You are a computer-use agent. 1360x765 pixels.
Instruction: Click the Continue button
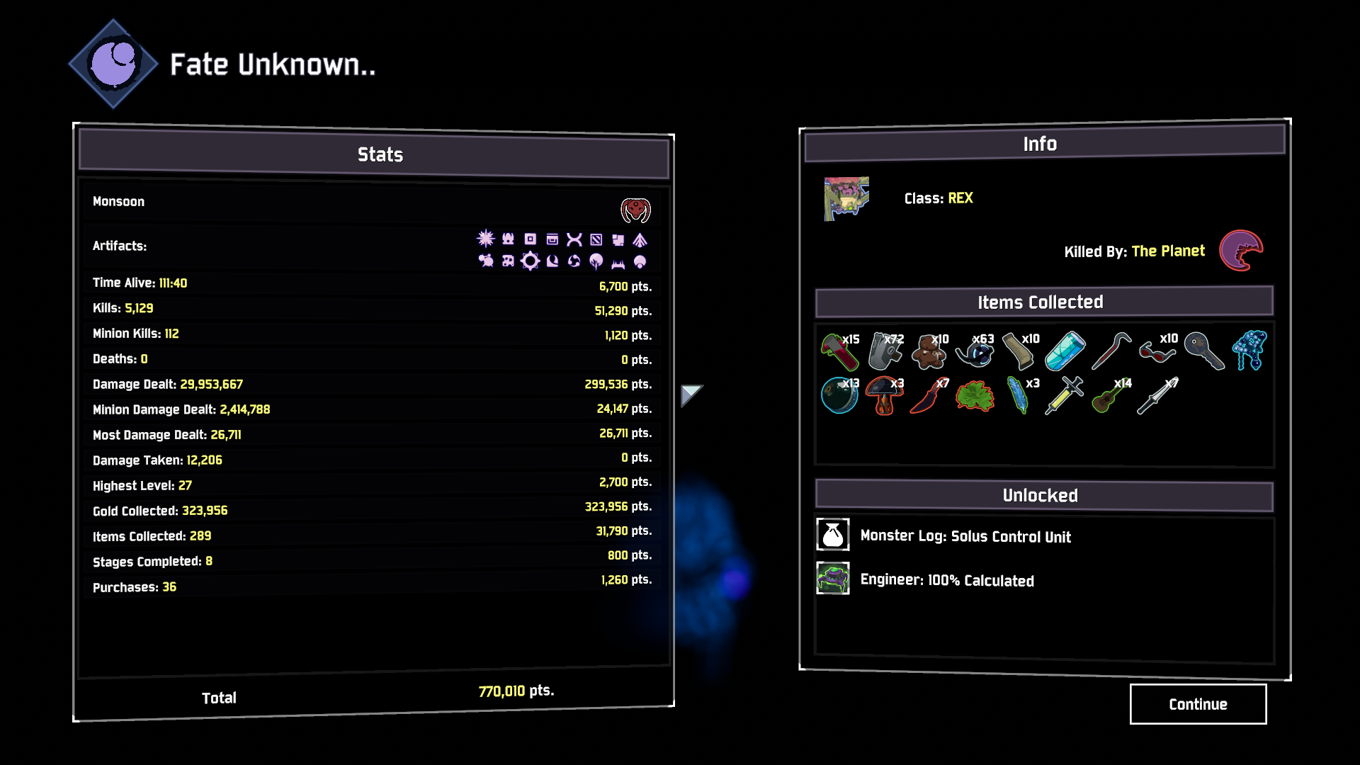pos(1198,703)
